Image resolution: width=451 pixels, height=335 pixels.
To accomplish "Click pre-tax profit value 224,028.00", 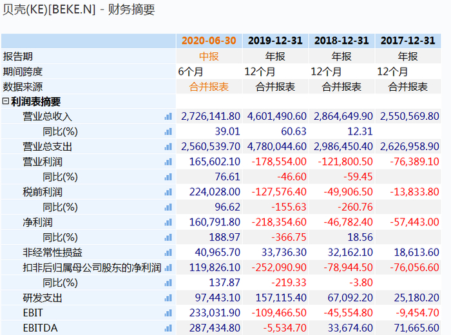I will (215, 192).
